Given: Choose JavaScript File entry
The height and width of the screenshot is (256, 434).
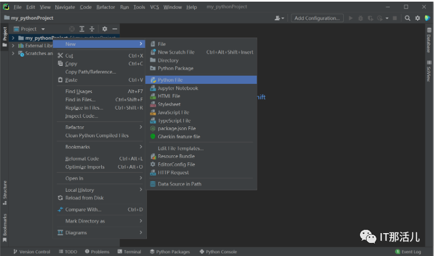Looking at the screenshot, I should [x=201, y=112].
